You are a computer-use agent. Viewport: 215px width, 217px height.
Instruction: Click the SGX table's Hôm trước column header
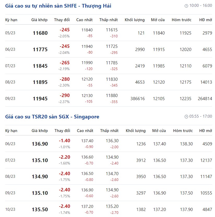tap(183, 131)
